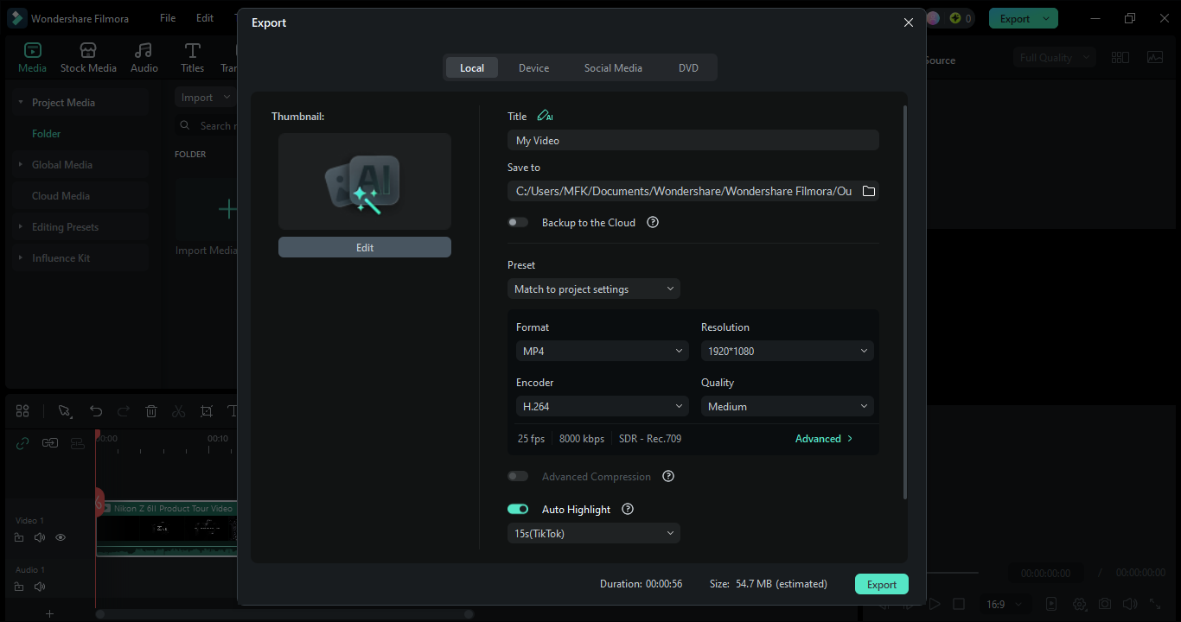
Task: Show Backup to the Cloud help tooltip
Action: coord(653,222)
